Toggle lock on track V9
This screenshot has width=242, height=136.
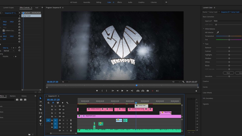point(52,106)
